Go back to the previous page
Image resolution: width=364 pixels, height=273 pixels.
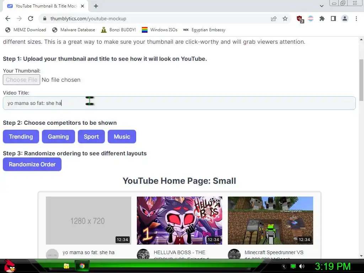(8, 18)
